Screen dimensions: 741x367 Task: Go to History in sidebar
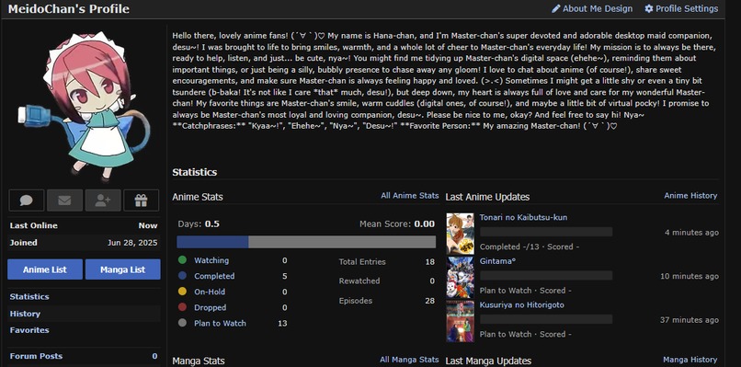pos(25,314)
